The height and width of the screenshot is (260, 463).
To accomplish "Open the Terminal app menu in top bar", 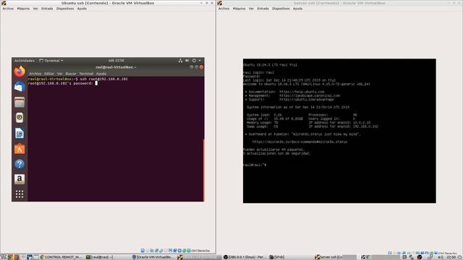I will pos(51,61).
